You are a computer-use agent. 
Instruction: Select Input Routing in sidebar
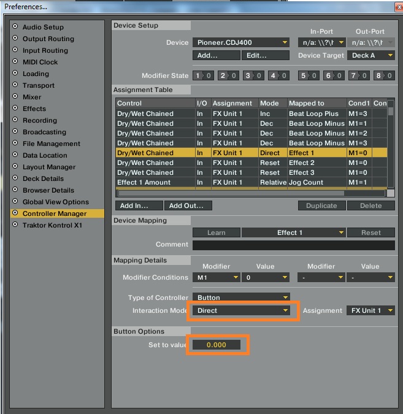45,50
